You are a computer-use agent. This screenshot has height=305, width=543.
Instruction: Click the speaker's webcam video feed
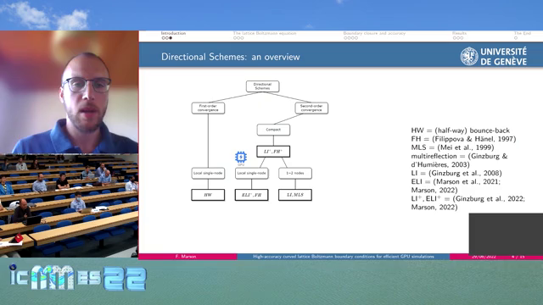pyautogui.click(x=70, y=92)
